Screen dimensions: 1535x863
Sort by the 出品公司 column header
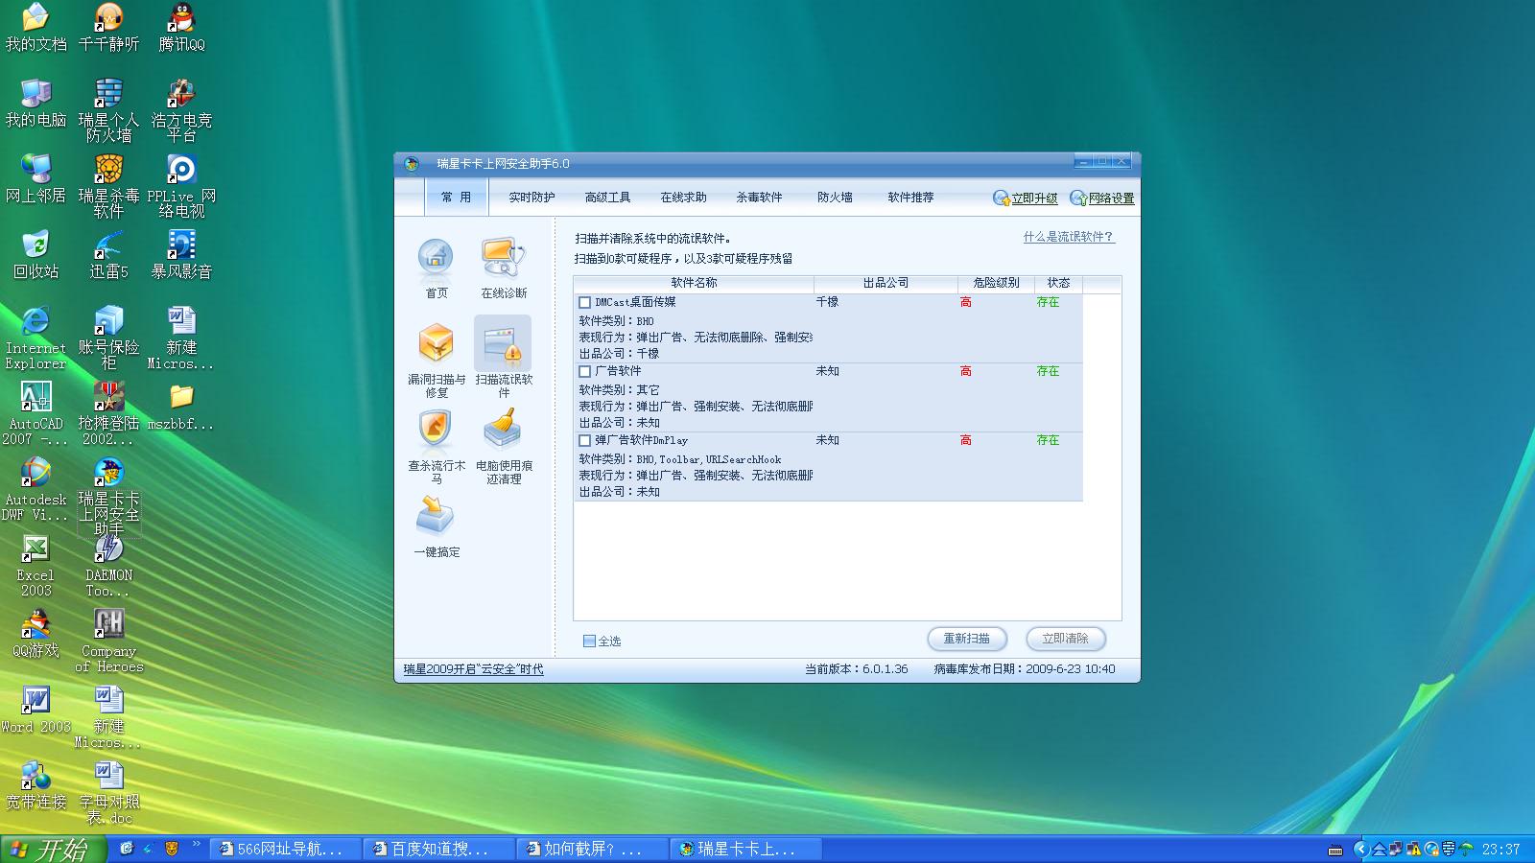886,284
